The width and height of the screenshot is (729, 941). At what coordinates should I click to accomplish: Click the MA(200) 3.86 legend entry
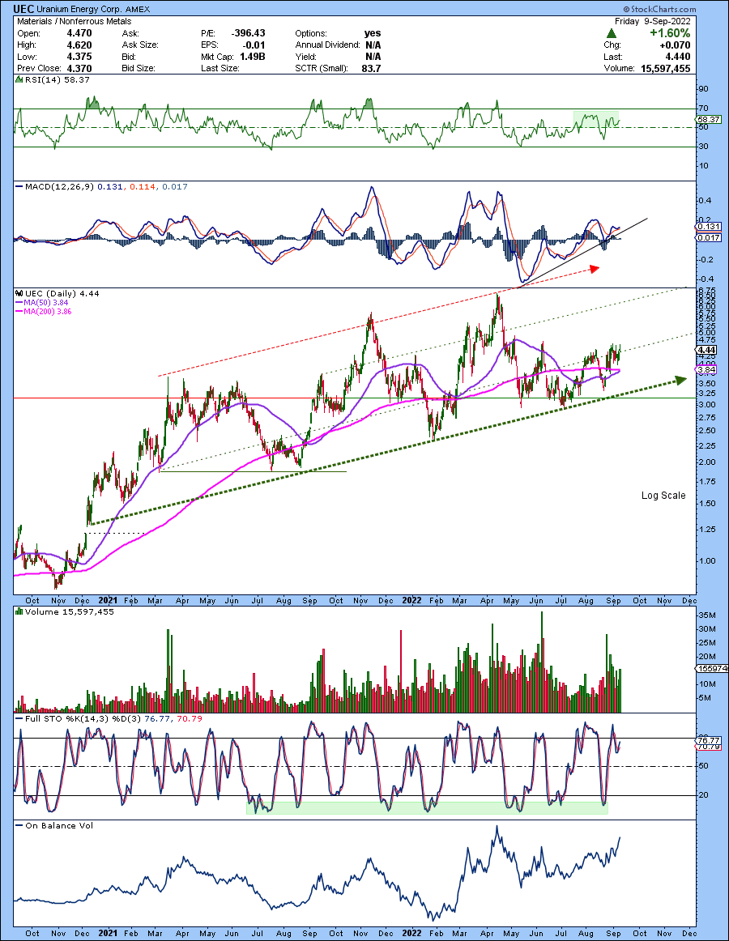43,312
